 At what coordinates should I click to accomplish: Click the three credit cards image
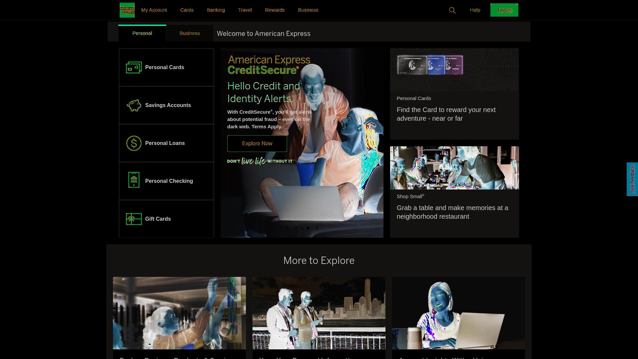point(430,65)
